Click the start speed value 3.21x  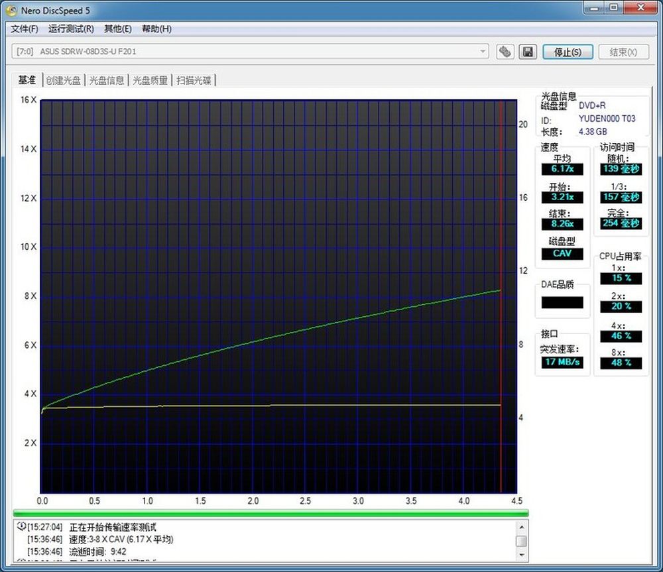(x=562, y=197)
